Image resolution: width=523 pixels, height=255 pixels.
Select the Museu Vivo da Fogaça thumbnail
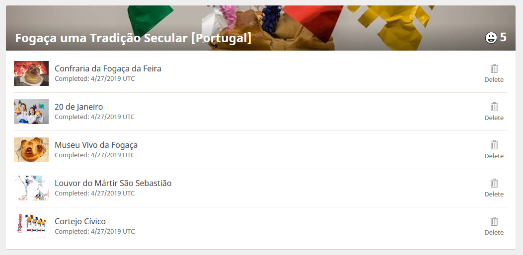pyautogui.click(x=31, y=150)
